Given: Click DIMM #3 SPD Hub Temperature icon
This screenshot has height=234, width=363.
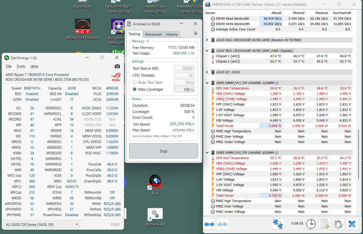Looking at the screenshot, I should coord(213,158).
